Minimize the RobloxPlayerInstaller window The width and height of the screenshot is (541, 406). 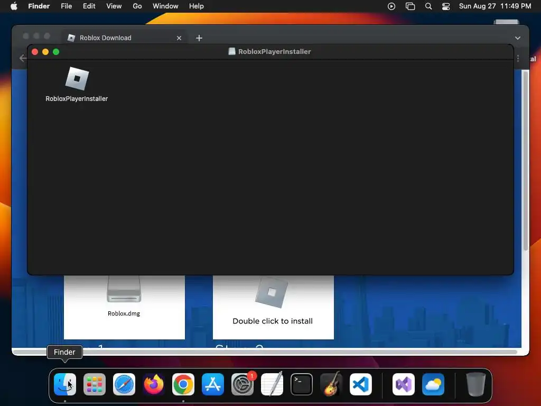[45, 52]
